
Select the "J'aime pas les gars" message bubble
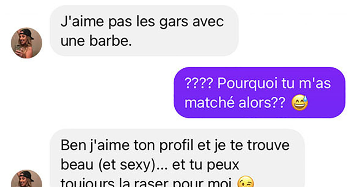click(x=144, y=31)
